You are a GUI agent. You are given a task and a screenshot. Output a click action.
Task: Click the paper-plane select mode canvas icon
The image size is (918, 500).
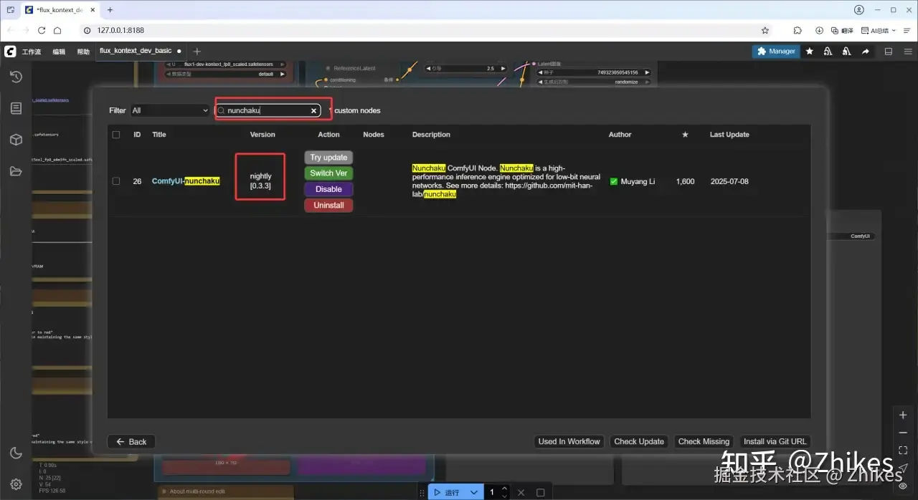click(903, 467)
